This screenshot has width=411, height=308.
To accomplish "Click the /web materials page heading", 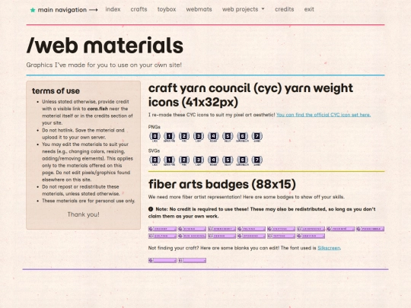I will tap(105, 46).
